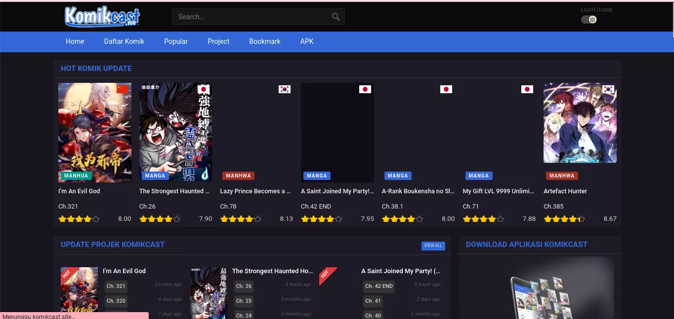Click the search magnifier icon
The image size is (674, 319).
pos(336,17)
